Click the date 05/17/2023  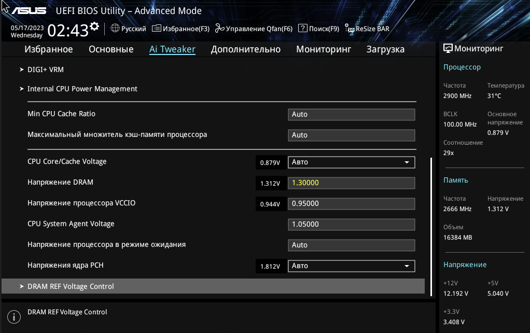[27, 27]
